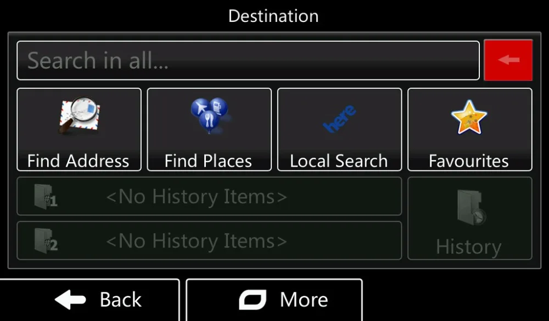Click the History text label

469,247
